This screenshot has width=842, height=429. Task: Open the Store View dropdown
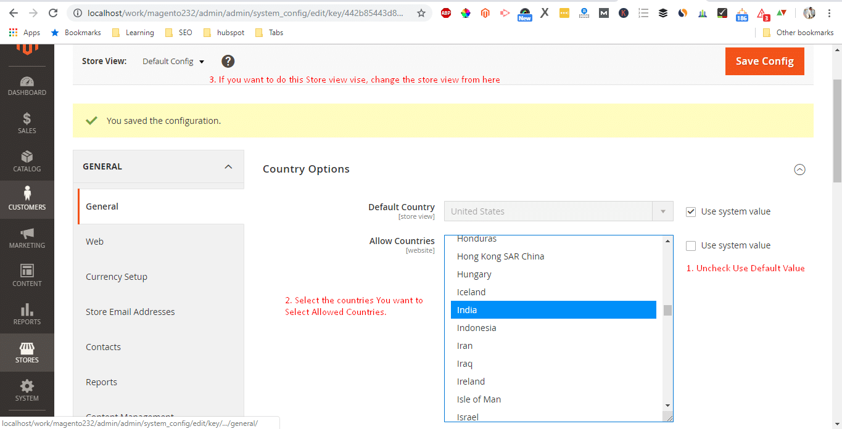(x=173, y=61)
